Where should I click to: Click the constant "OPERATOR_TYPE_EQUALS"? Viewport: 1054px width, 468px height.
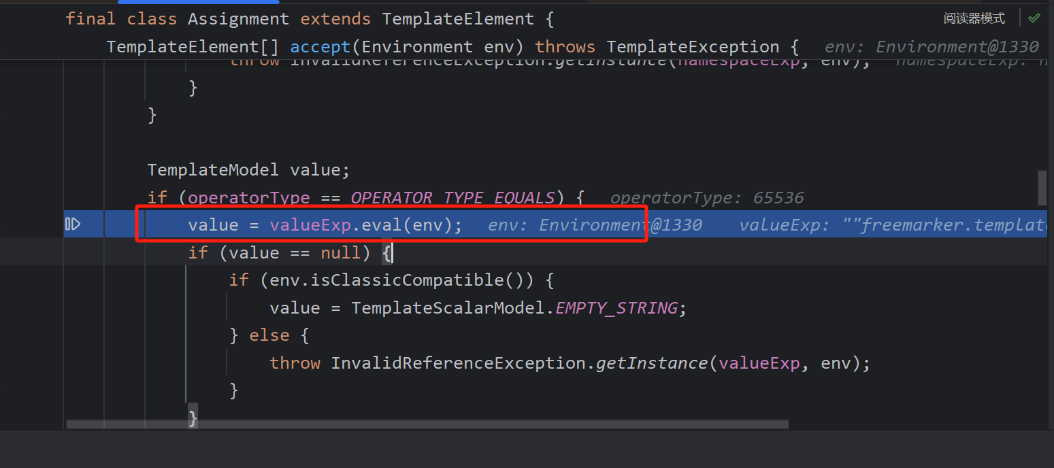[453, 198]
